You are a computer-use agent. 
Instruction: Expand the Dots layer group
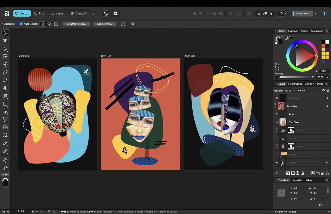(277, 114)
